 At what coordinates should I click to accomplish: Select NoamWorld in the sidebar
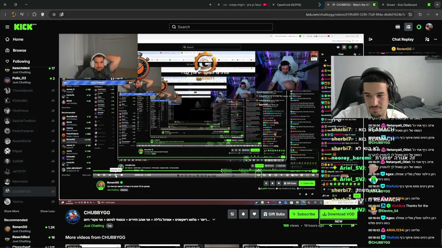29,141
